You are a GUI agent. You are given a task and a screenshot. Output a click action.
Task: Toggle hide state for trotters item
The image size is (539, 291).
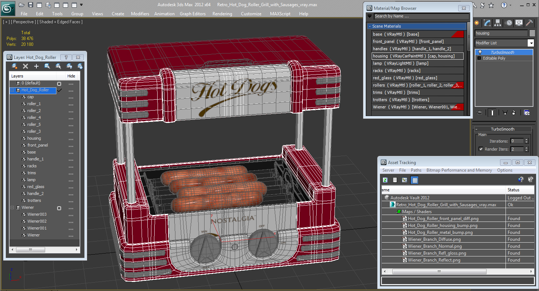pos(71,201)
